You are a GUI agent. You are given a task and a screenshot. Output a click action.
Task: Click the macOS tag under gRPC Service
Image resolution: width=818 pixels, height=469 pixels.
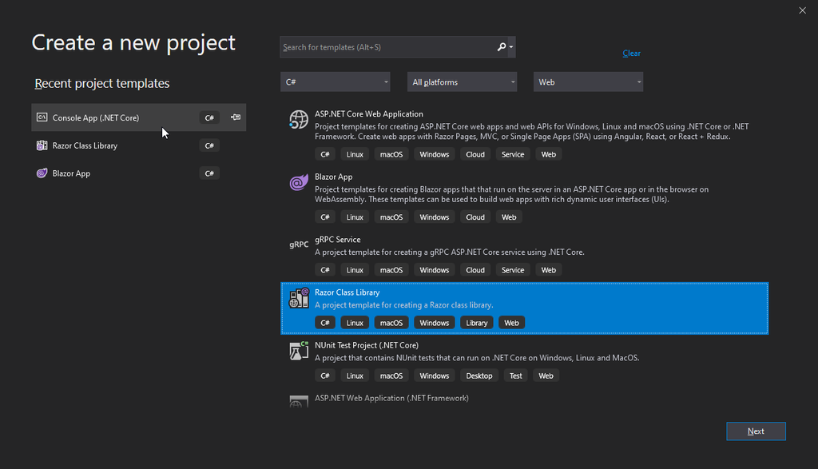(x=391, y=270)
